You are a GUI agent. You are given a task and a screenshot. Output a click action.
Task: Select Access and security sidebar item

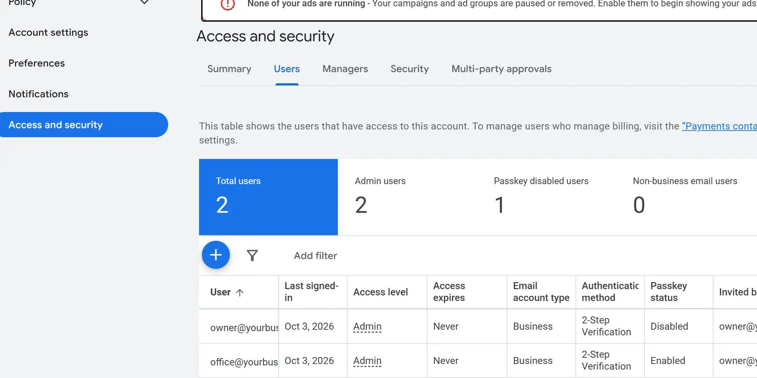pos(83,125)
